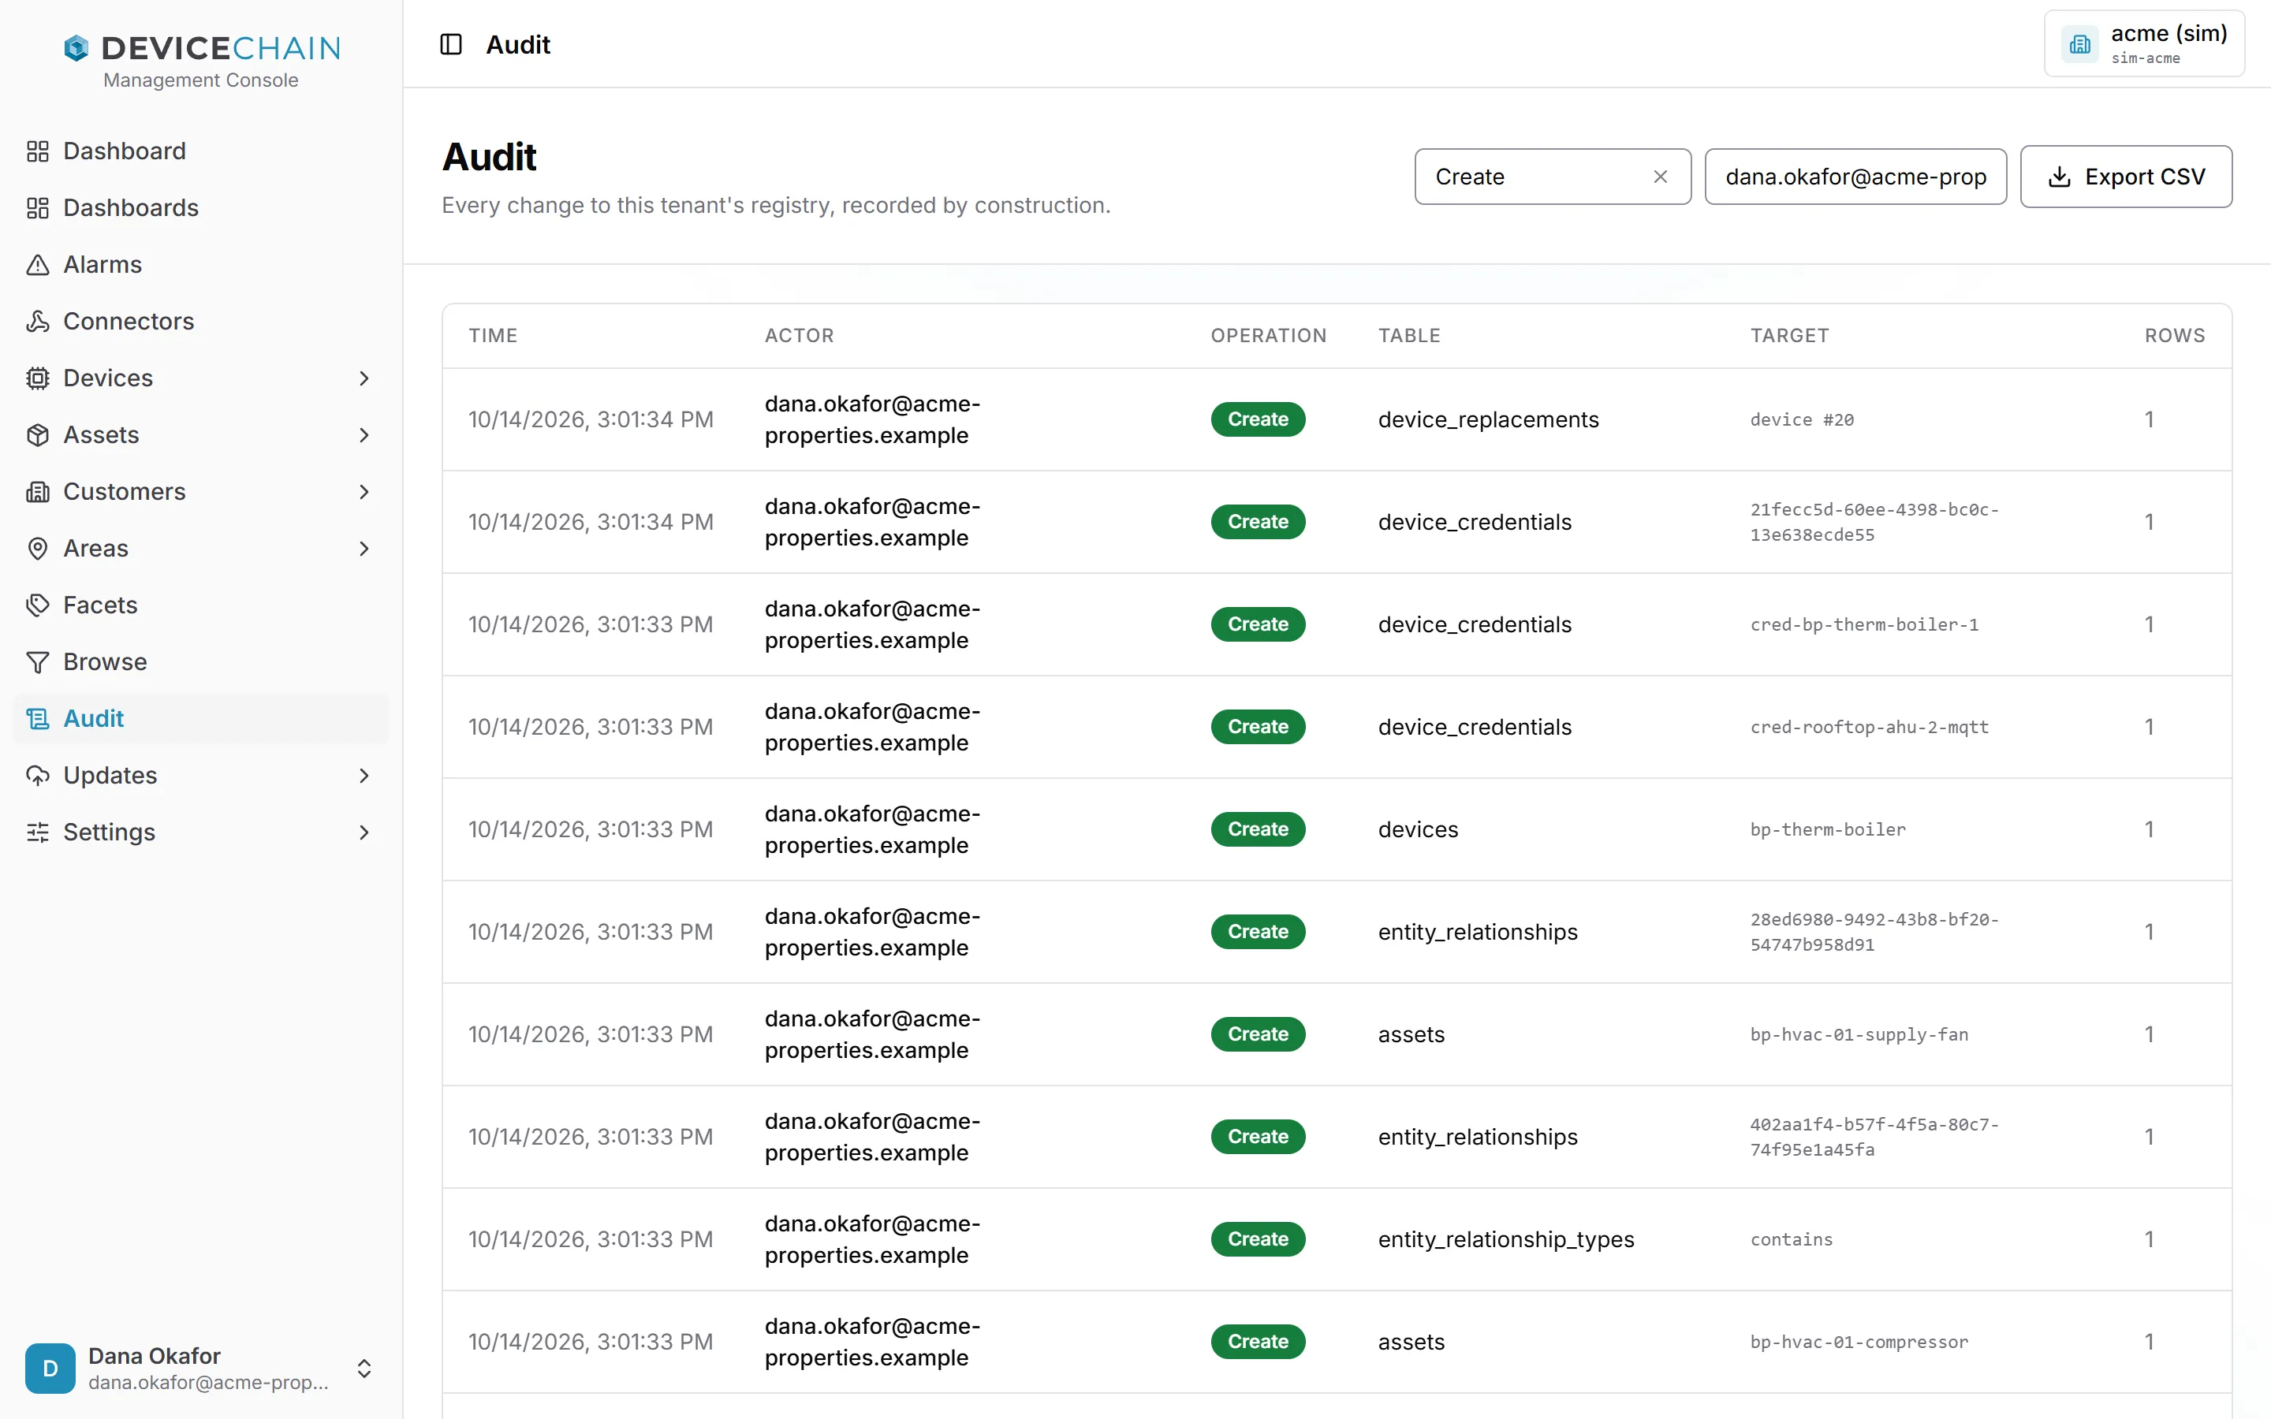2271x1419 pixels.
Task: Click the dana.okafor actor filter field
Action: (1855, 177)
